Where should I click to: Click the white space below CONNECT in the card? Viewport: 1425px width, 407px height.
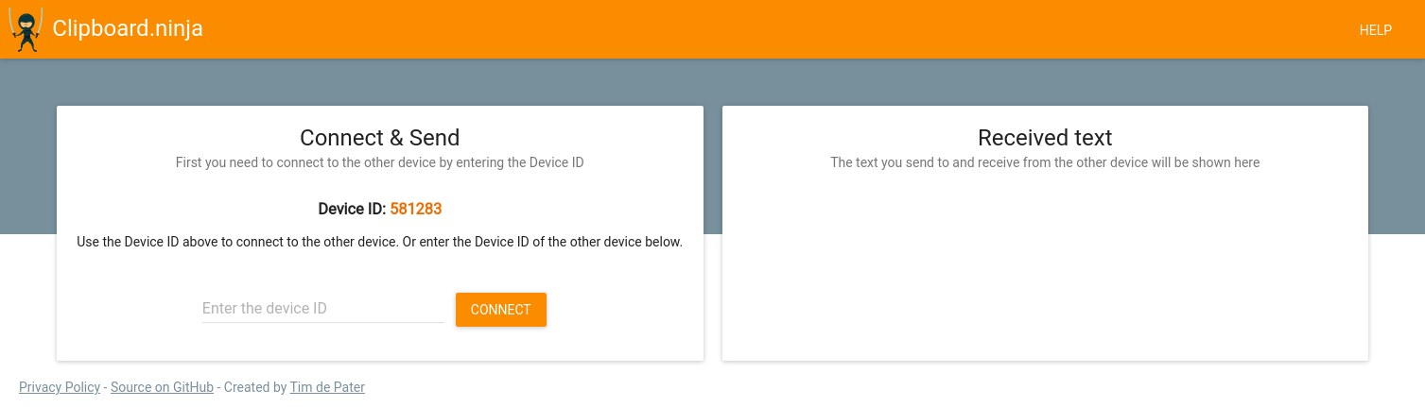pos(380,344)
